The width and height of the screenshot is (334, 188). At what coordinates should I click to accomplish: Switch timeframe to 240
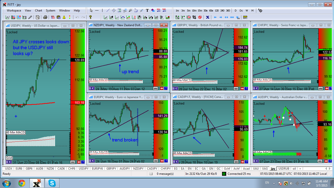[x=222, y=11]
